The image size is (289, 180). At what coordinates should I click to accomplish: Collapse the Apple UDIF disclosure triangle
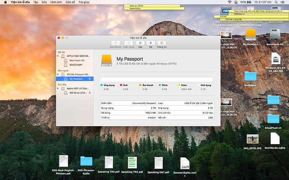click(58, 89)
